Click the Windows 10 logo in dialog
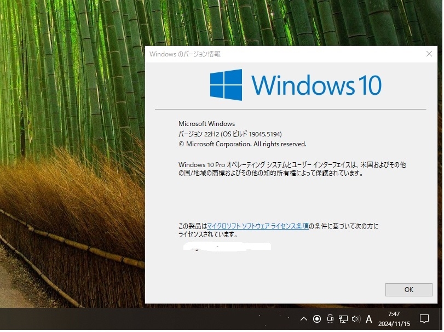This screenshot has width=444, height=332. click(x=296, y=85)
